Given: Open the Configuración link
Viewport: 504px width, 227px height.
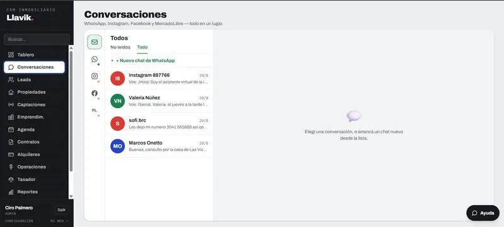Looking at the screenshot, I should click(19, 221).
